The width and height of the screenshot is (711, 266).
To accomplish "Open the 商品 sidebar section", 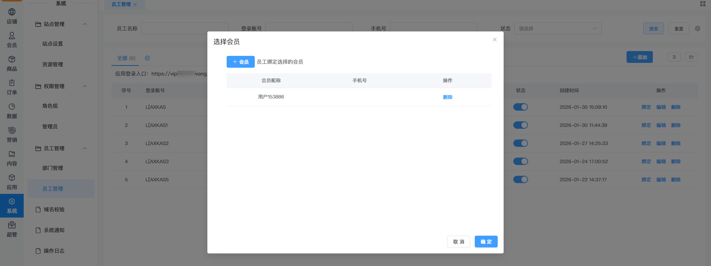I will pos(12,64).
